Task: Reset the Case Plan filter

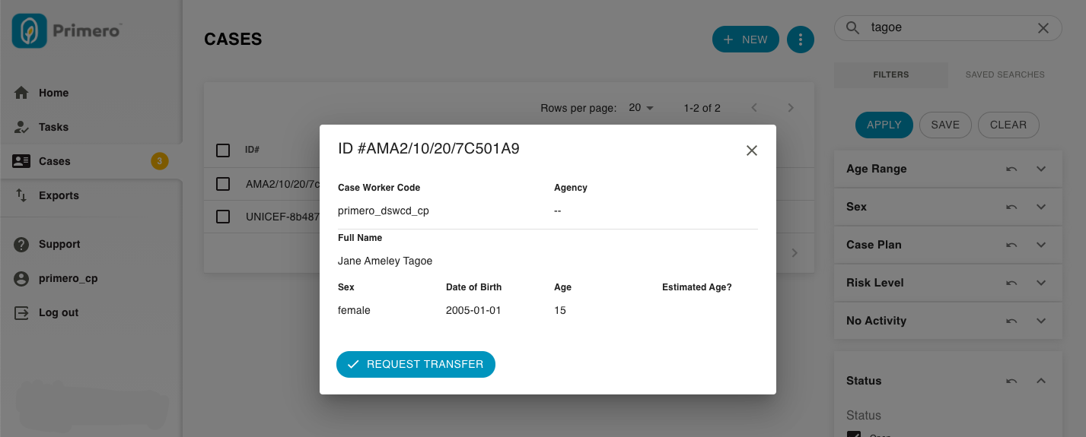Action: click(x=1011, y=245)
